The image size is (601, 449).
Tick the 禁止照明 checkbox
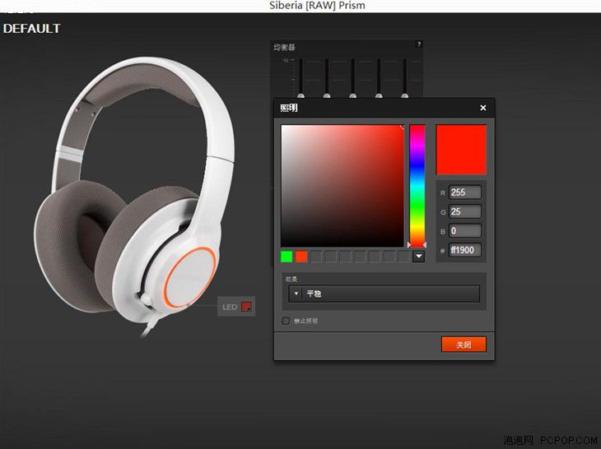point(286,321)
